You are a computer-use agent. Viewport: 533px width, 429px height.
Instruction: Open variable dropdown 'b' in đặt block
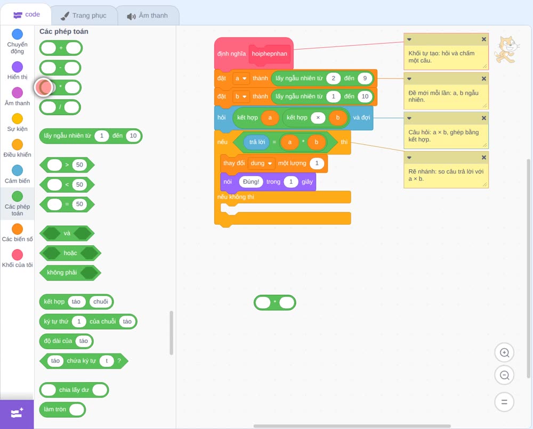pos(241,96)
